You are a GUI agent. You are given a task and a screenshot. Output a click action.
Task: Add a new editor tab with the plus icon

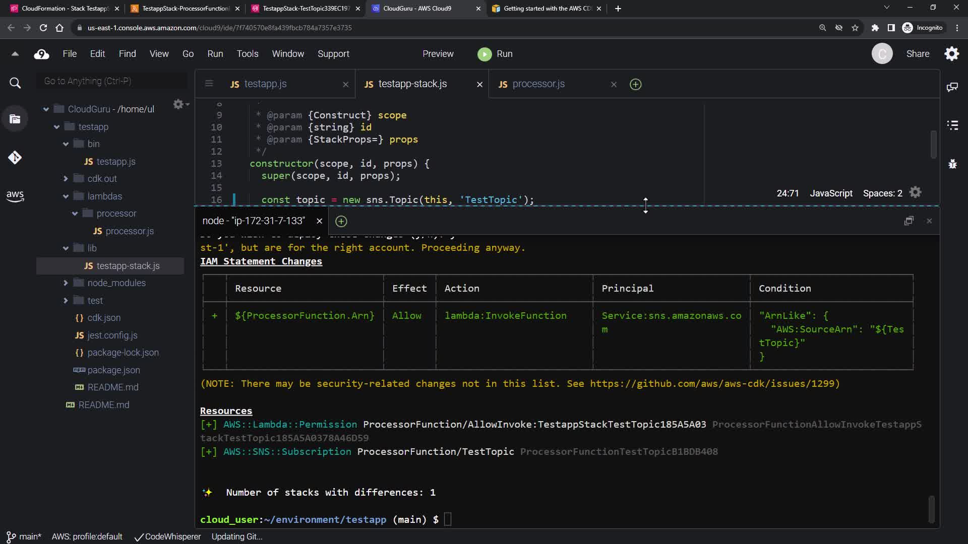(x=635, y=85)
